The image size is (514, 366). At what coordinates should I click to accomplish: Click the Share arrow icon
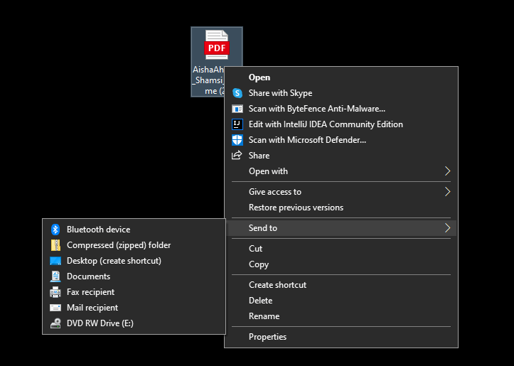[x=237, y=156]
